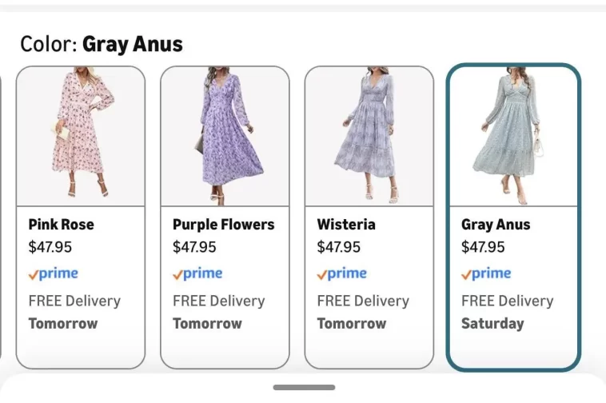This screenshot has width=606, height=403.
Task: Pick the Pink Rose color name
Action: tap(60, 225)
